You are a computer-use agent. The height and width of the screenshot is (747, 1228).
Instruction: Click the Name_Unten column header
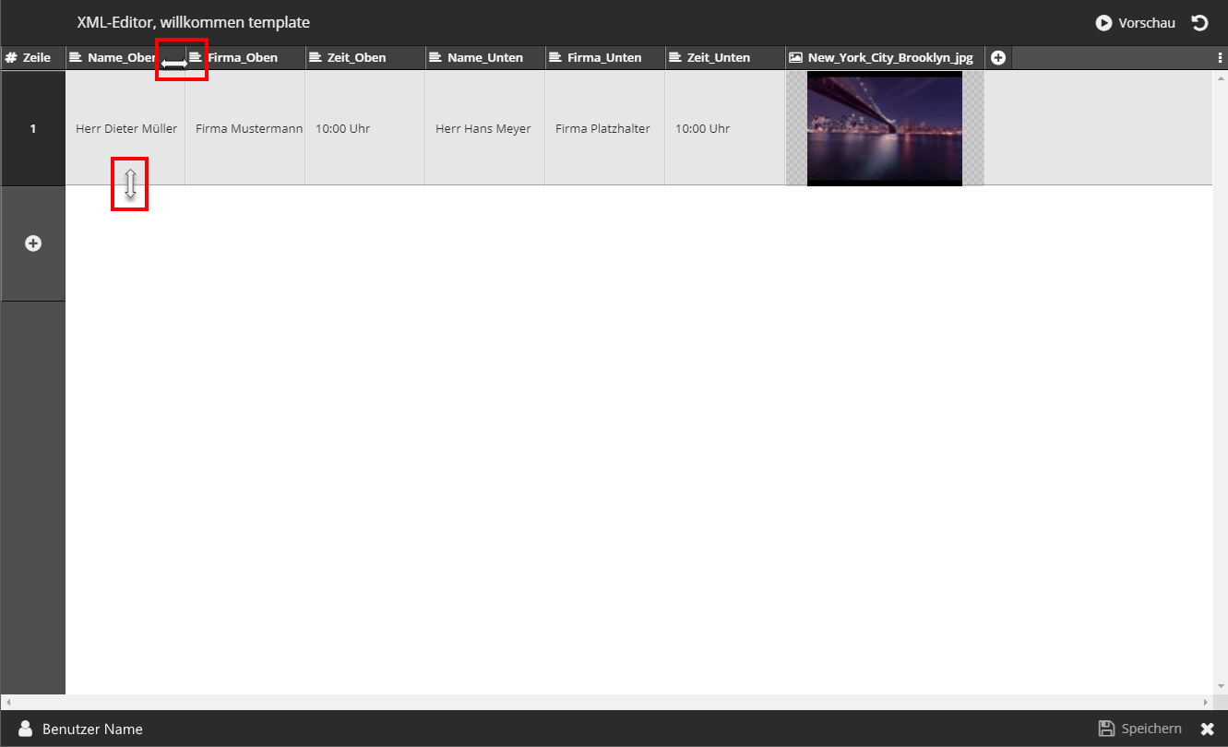484,58
